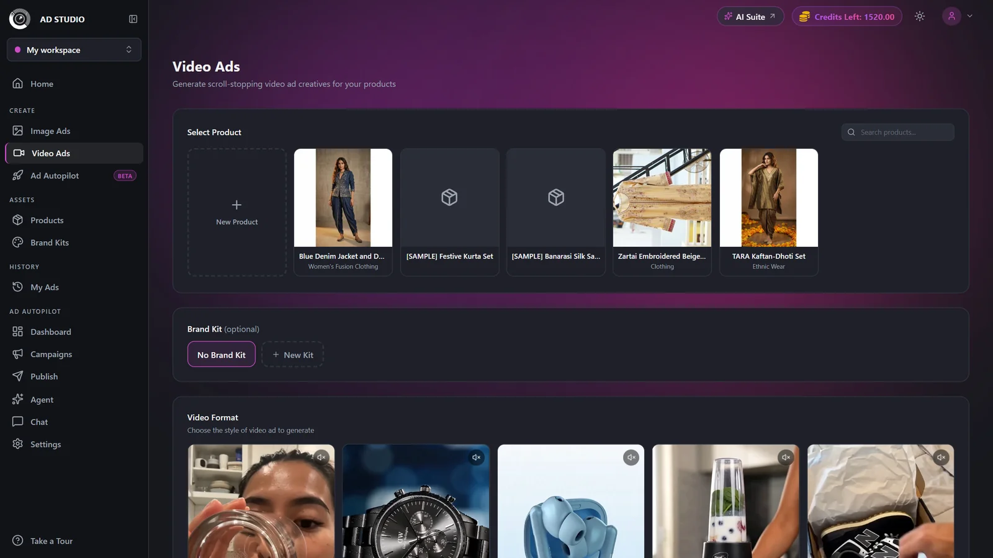Click the Credits Left 1520.00 badge
The height and width of the screenshot is (558, 993).
point(847,17)
